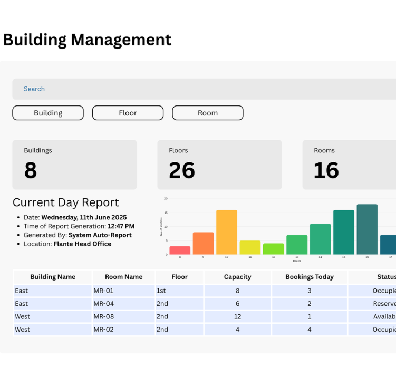Select the Building filter button
This screenshot has width=396, height=367.
(48, 113)
